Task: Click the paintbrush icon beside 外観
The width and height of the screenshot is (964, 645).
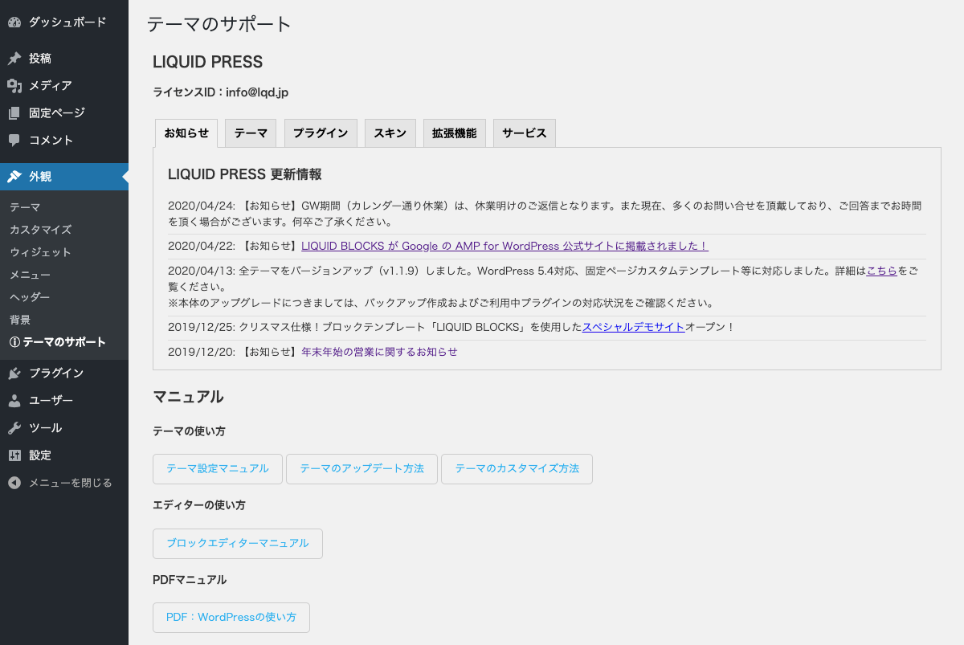Action: (x=14, y=177)
